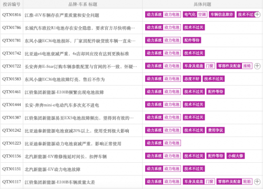The width and height of the screenshot is (263, 189).
Task: Open the 长安-奔奔mini-e电动汽车多次充不进电 complaint
Action: (x=62, y=105)
